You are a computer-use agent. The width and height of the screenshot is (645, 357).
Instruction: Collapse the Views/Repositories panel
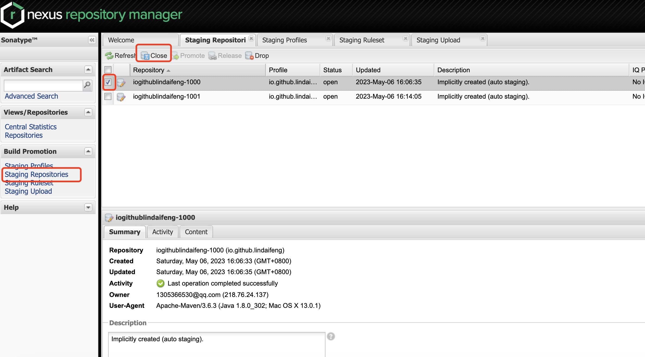88,112
